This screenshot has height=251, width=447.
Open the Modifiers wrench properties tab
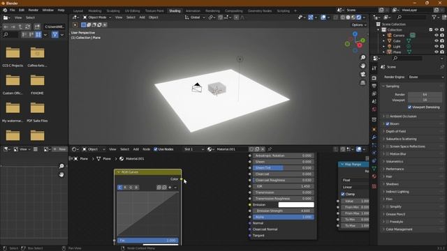click(x=374, y=137)
